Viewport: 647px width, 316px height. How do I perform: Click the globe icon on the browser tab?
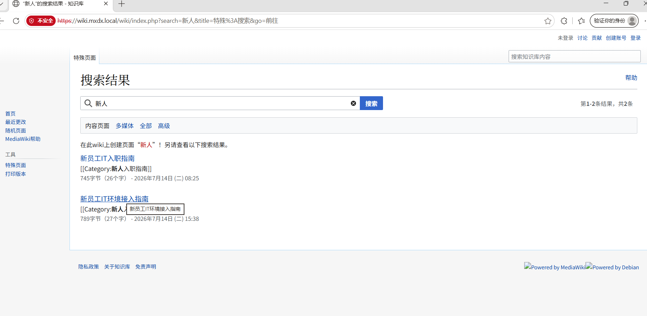[16, 3]
